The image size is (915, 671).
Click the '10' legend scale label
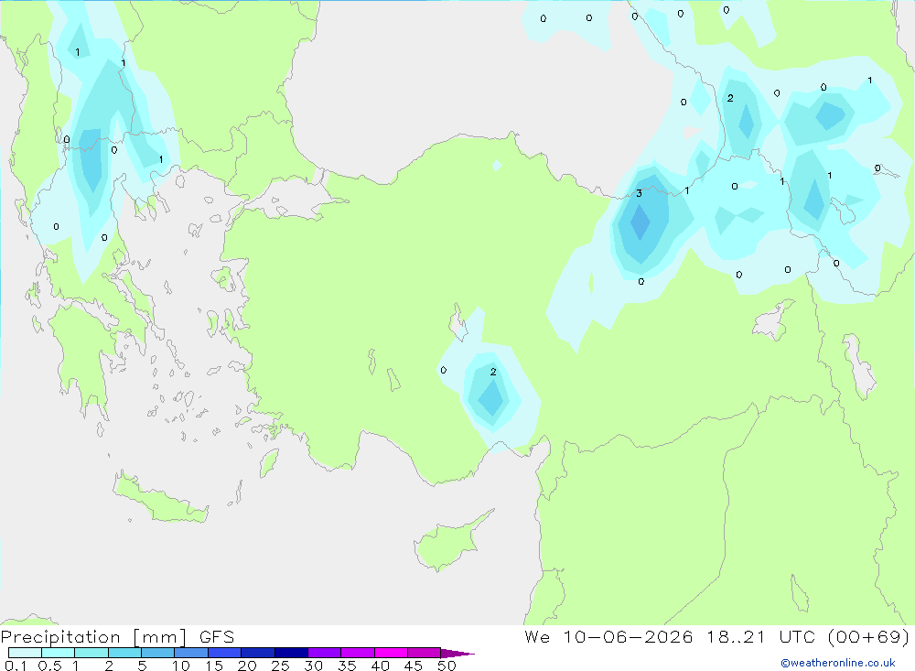pyautogui.click(x=181, y=666)
